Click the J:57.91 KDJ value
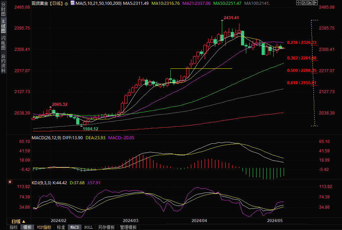The width and height of the screenshot is (342, 230). tap(94, 183)
